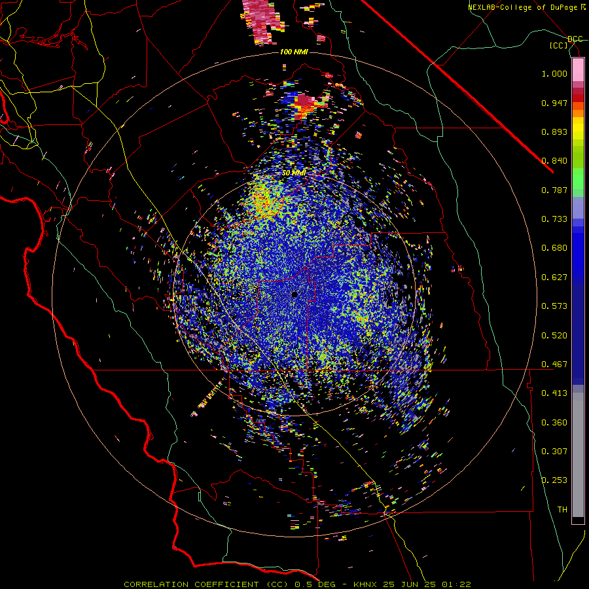Click the 25 JUN 25 date text
This screenshot has width=589, height=589.
410,584
